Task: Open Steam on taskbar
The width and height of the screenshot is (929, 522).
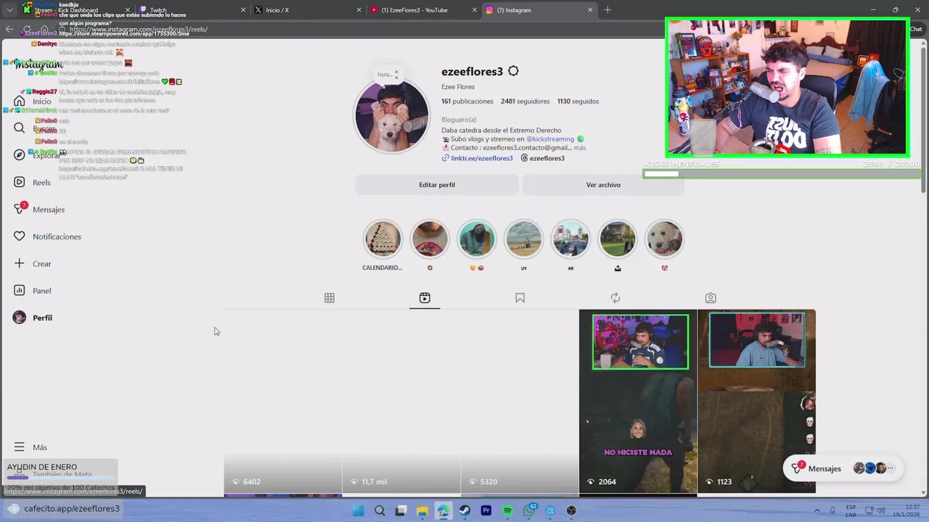Action: [465, 510]
